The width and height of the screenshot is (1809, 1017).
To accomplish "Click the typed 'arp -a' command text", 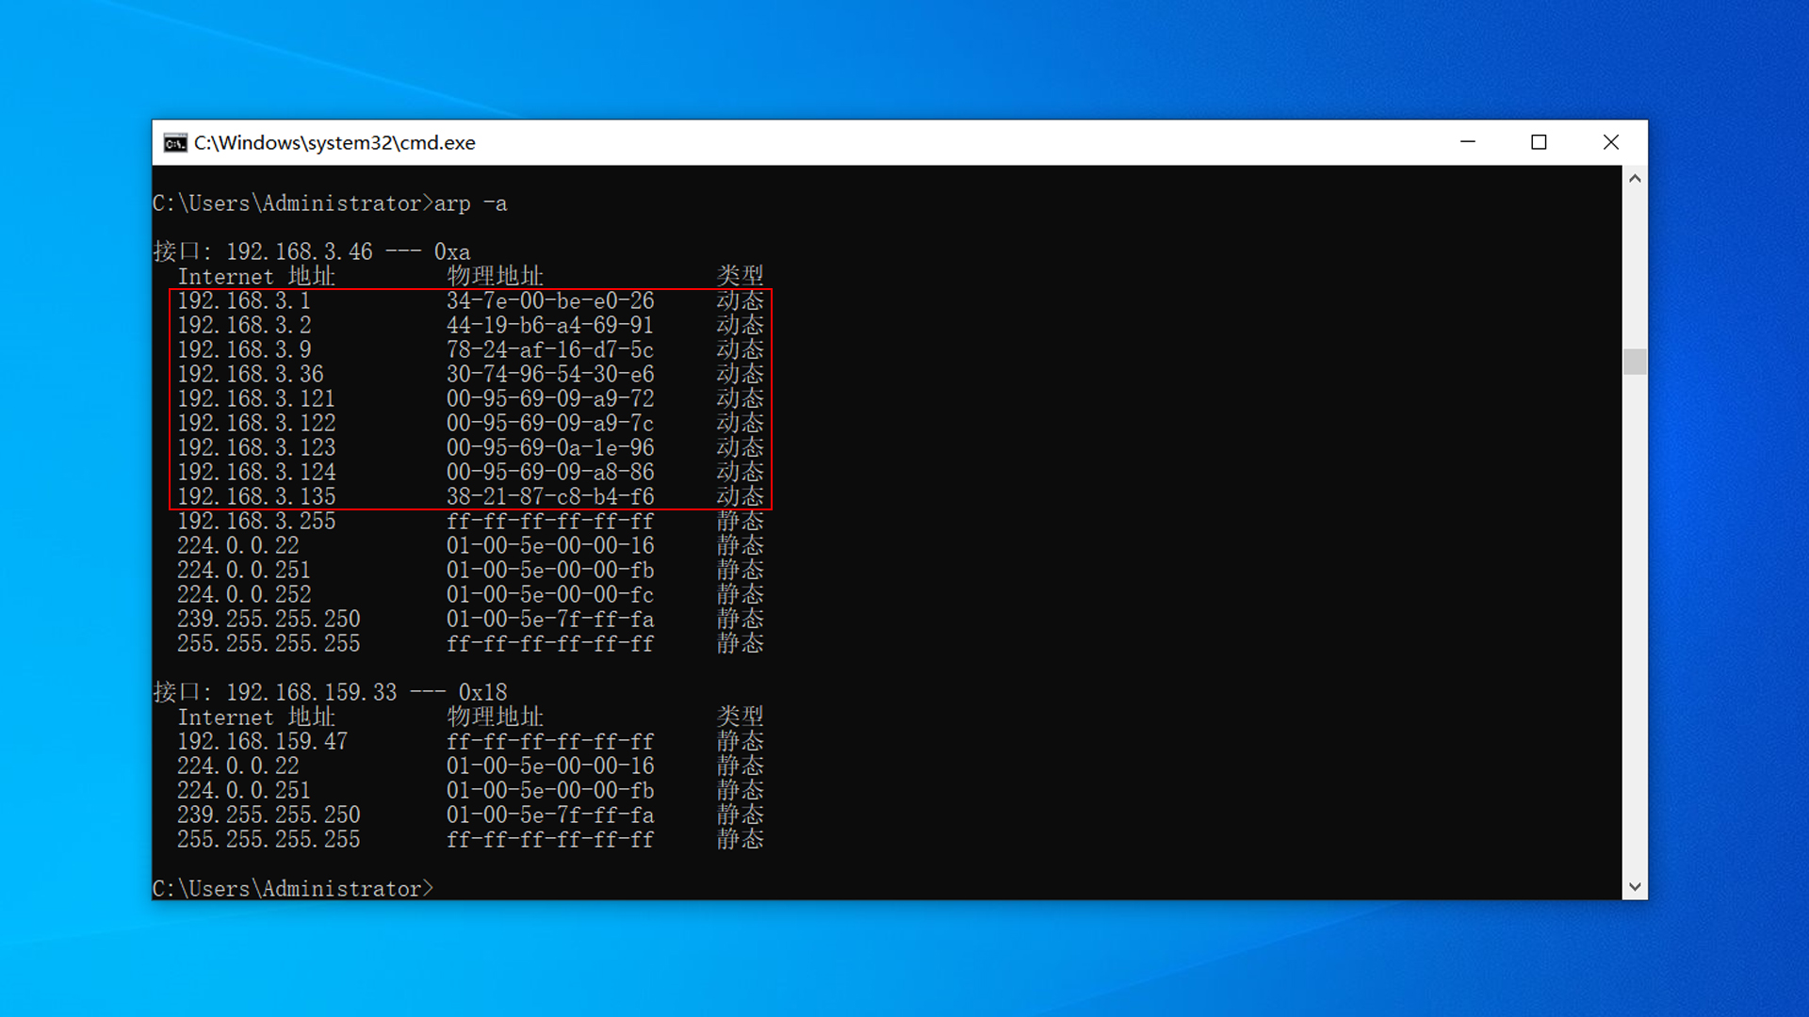I will pyautogui.click(x=470, y=203).
